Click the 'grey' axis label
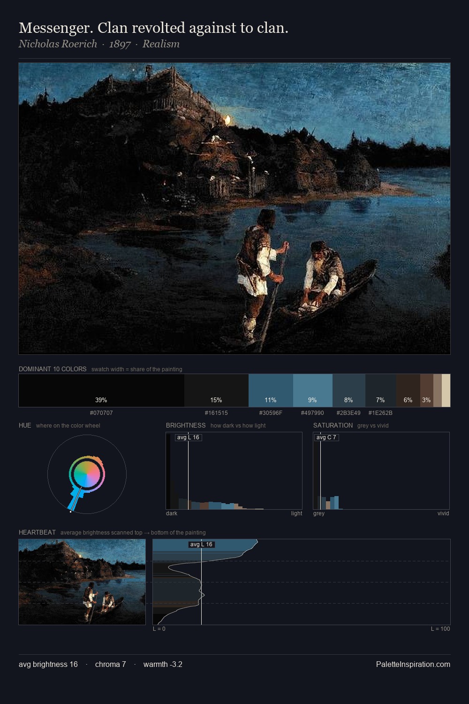This screenshot has height=704, width=469. [319, 513]
